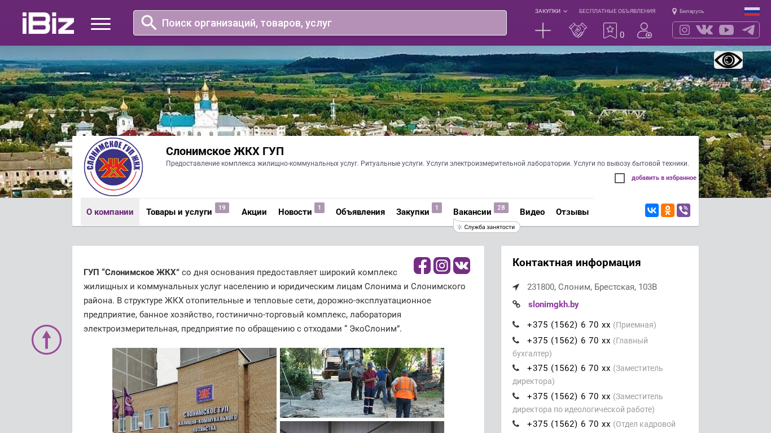Click the Приемная phone number
771x433 pixels.
click(568, 325)
